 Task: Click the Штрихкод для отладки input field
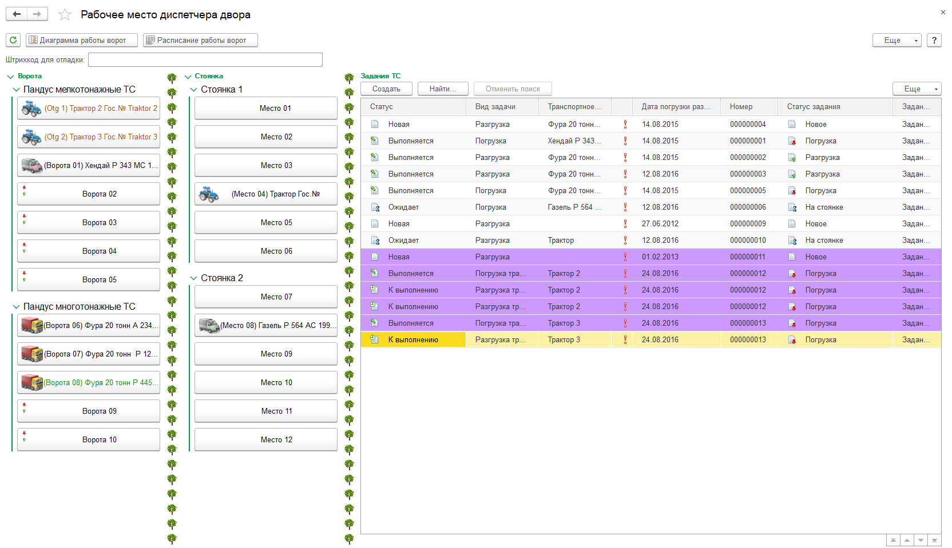coord(205,60)
